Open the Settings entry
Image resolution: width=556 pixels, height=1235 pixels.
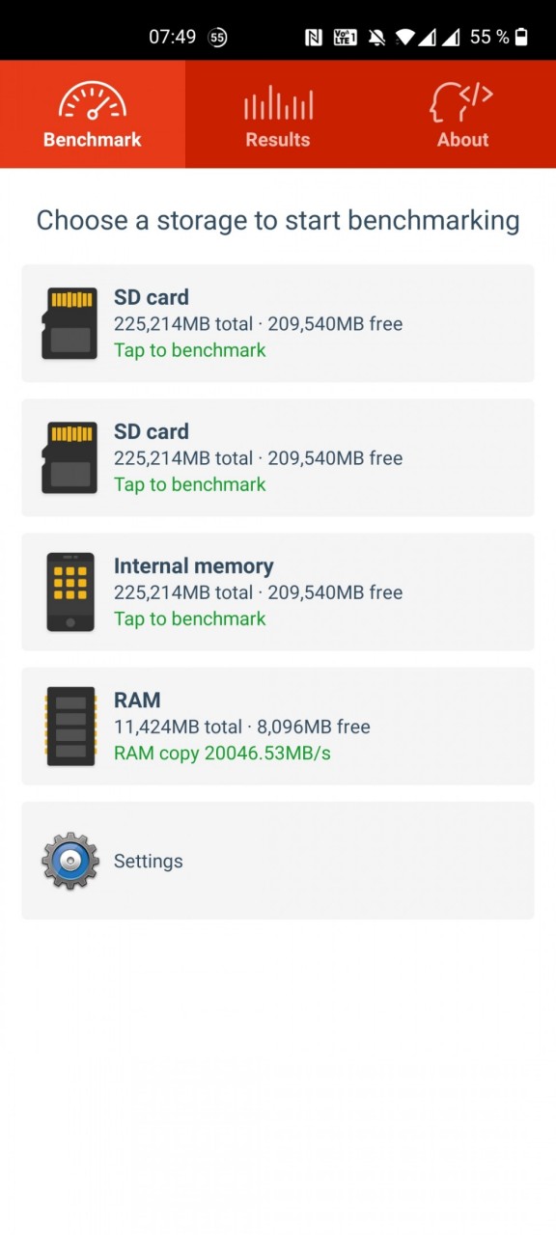point(278,861)
